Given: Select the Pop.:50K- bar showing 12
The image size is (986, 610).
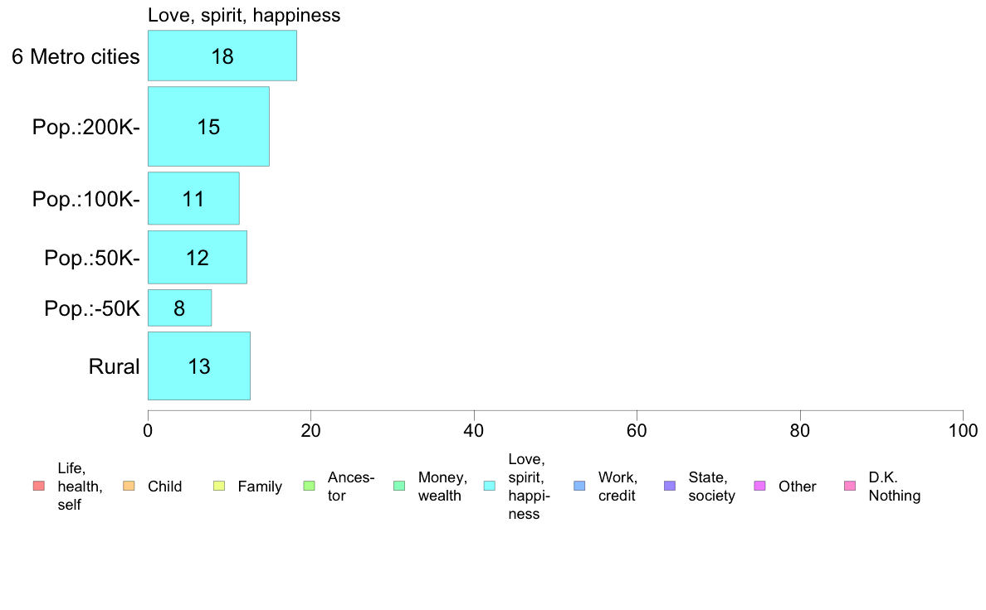Looking at the screenshot, I should (197, 258).
